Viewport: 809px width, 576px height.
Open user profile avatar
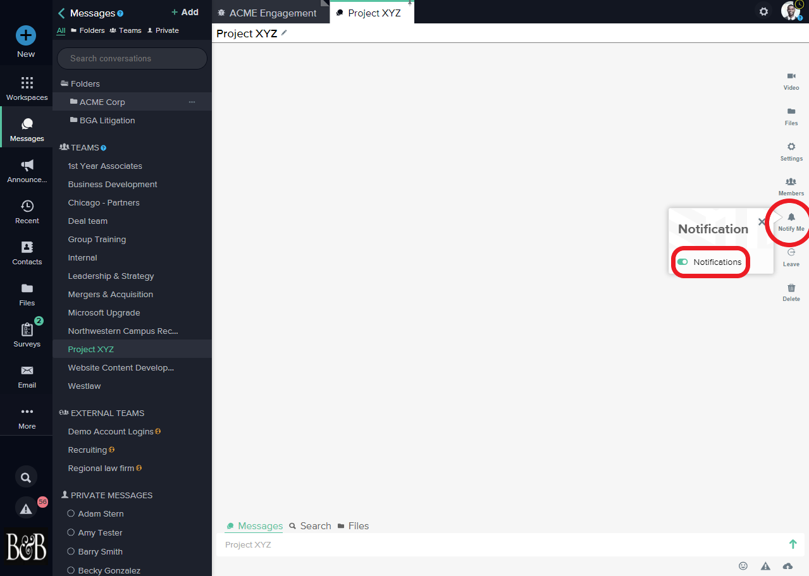pyautogui.click(x=791, y=11)
